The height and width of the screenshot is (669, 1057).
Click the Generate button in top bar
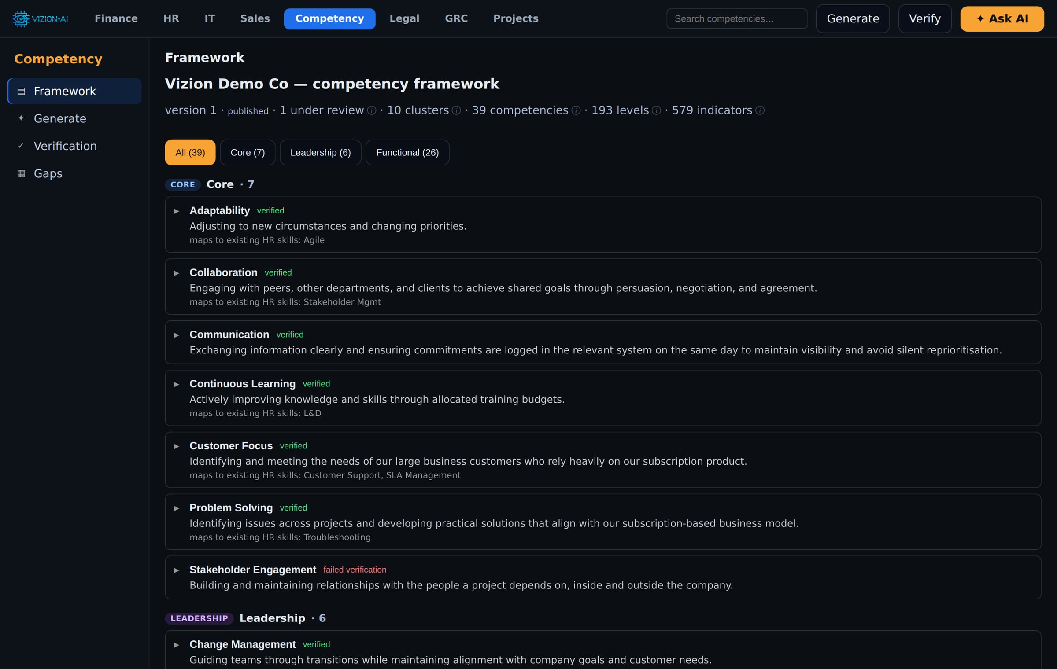point(853,18)
